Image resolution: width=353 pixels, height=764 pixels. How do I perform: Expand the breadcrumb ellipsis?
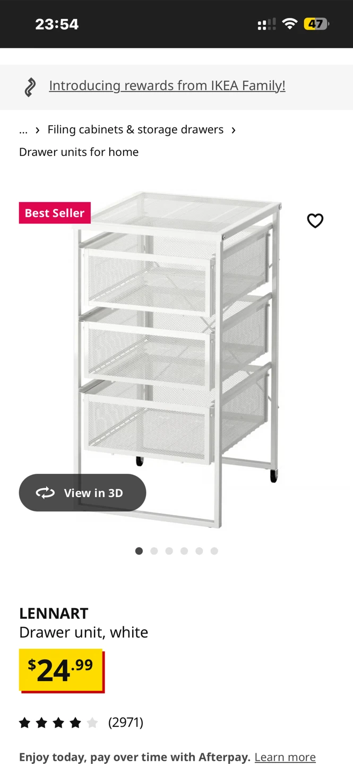(23, 129)
